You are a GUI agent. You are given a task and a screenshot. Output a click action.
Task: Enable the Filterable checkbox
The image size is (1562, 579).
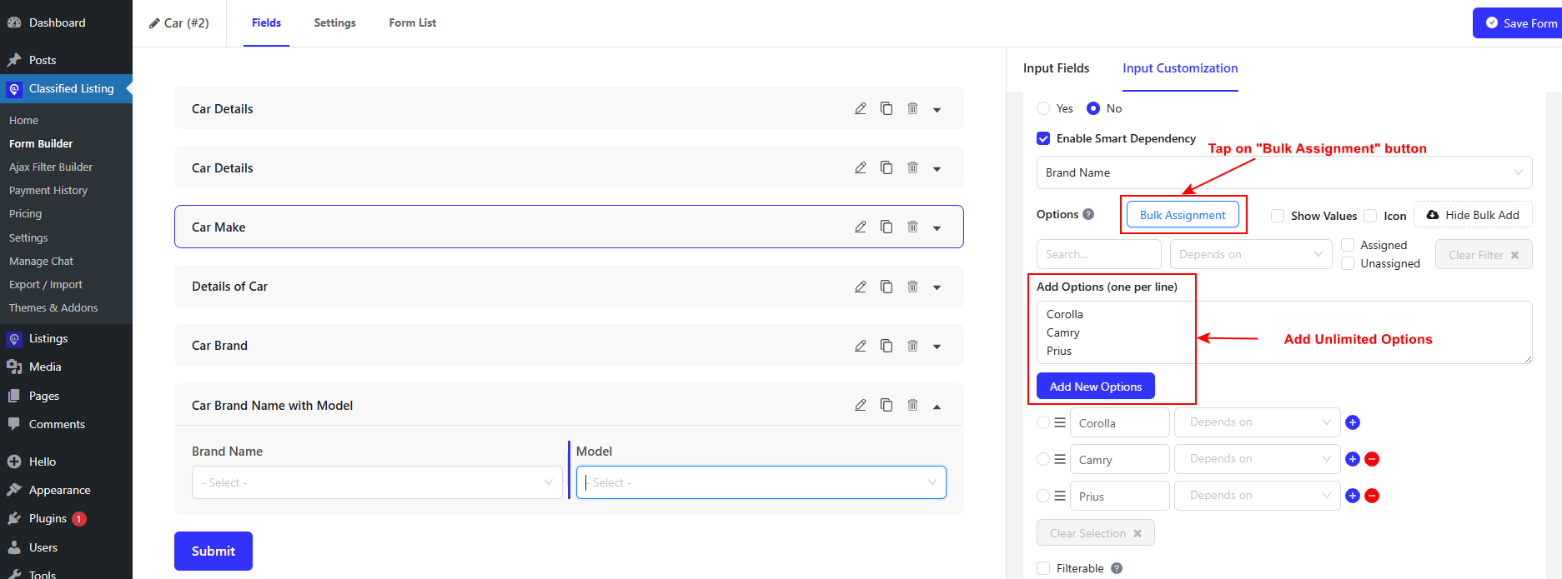[x=1043, y=568]
